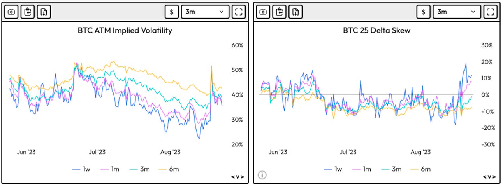Copy the Delta Skew chart to clipboard

click(280, 12)
